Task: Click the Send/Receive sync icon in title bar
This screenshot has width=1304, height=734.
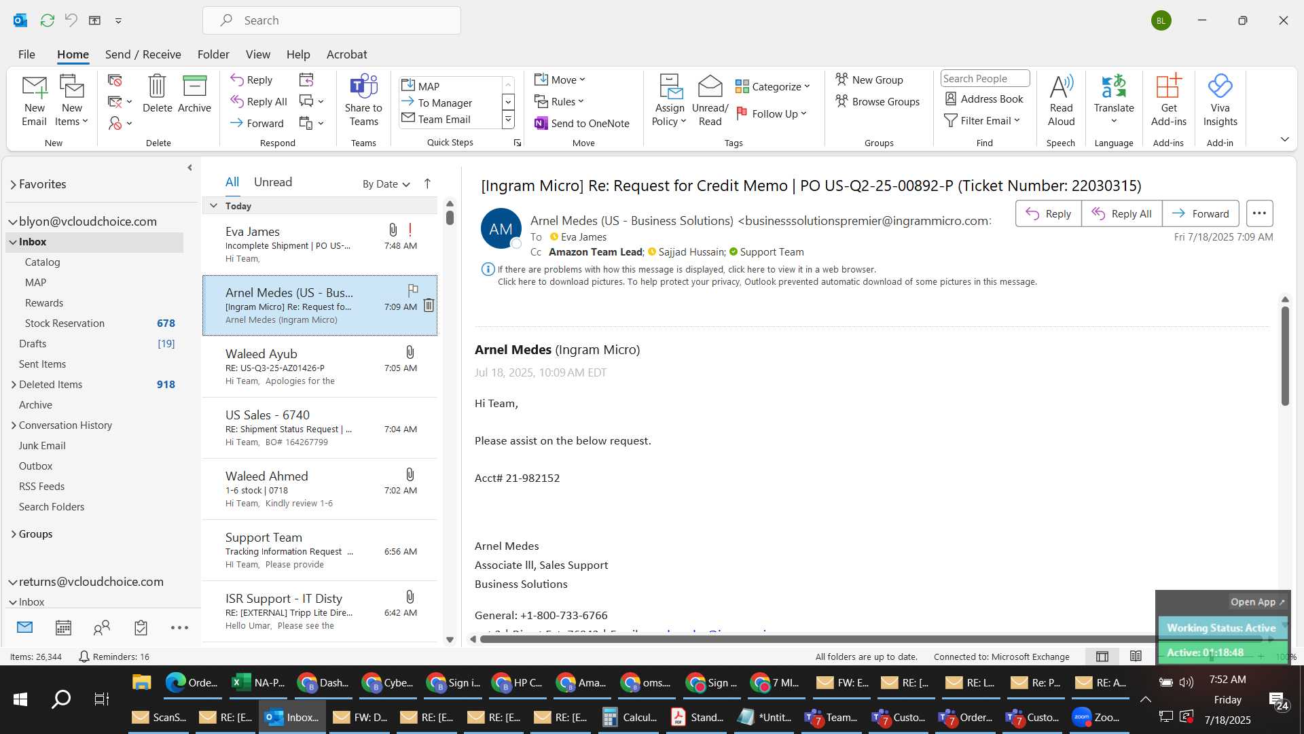Action: (48, 20)
